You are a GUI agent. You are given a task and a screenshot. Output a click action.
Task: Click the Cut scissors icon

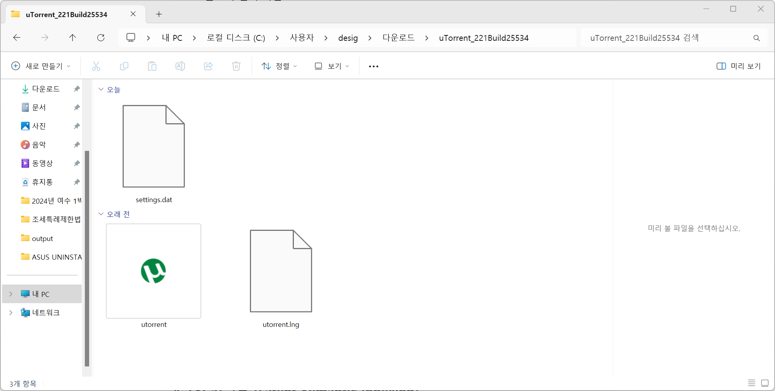96,66
